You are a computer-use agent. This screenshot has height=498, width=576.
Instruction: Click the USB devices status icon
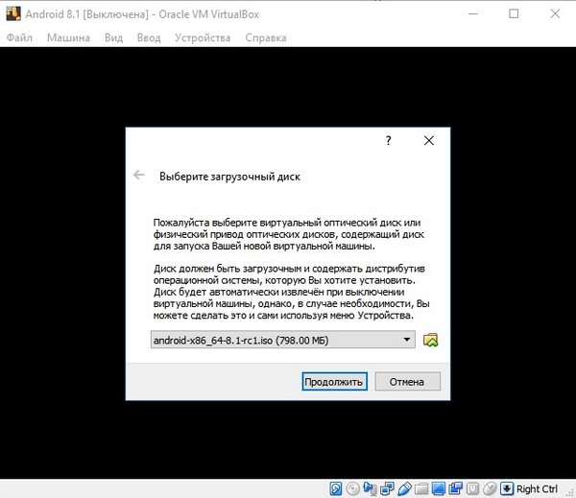coord(404,488)
